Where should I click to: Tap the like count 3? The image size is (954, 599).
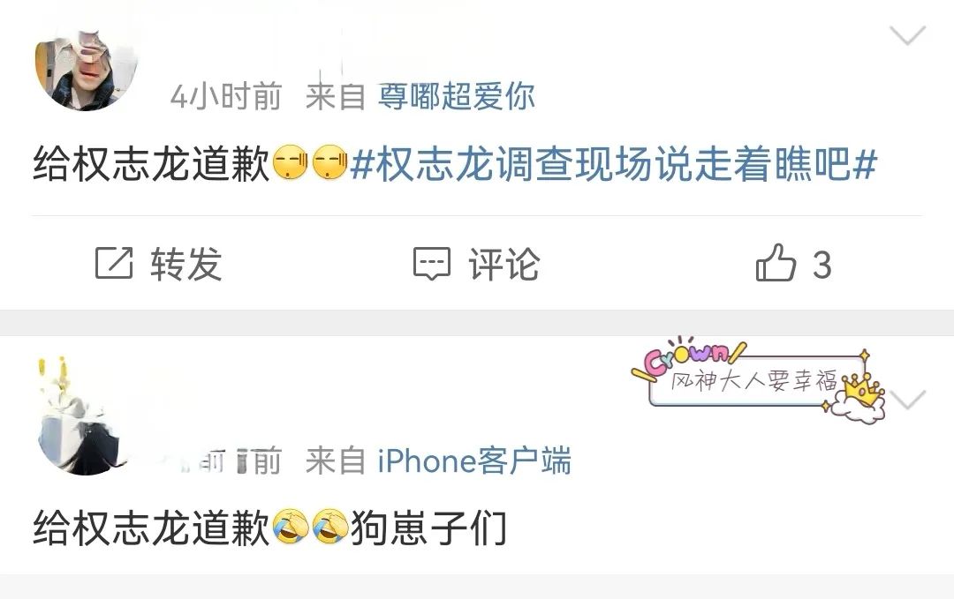pyautogui.click(x=822, y=265)
